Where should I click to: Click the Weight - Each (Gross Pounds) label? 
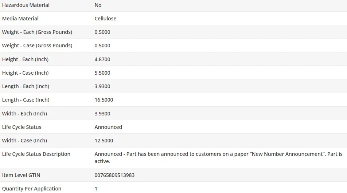click(37, 32)
